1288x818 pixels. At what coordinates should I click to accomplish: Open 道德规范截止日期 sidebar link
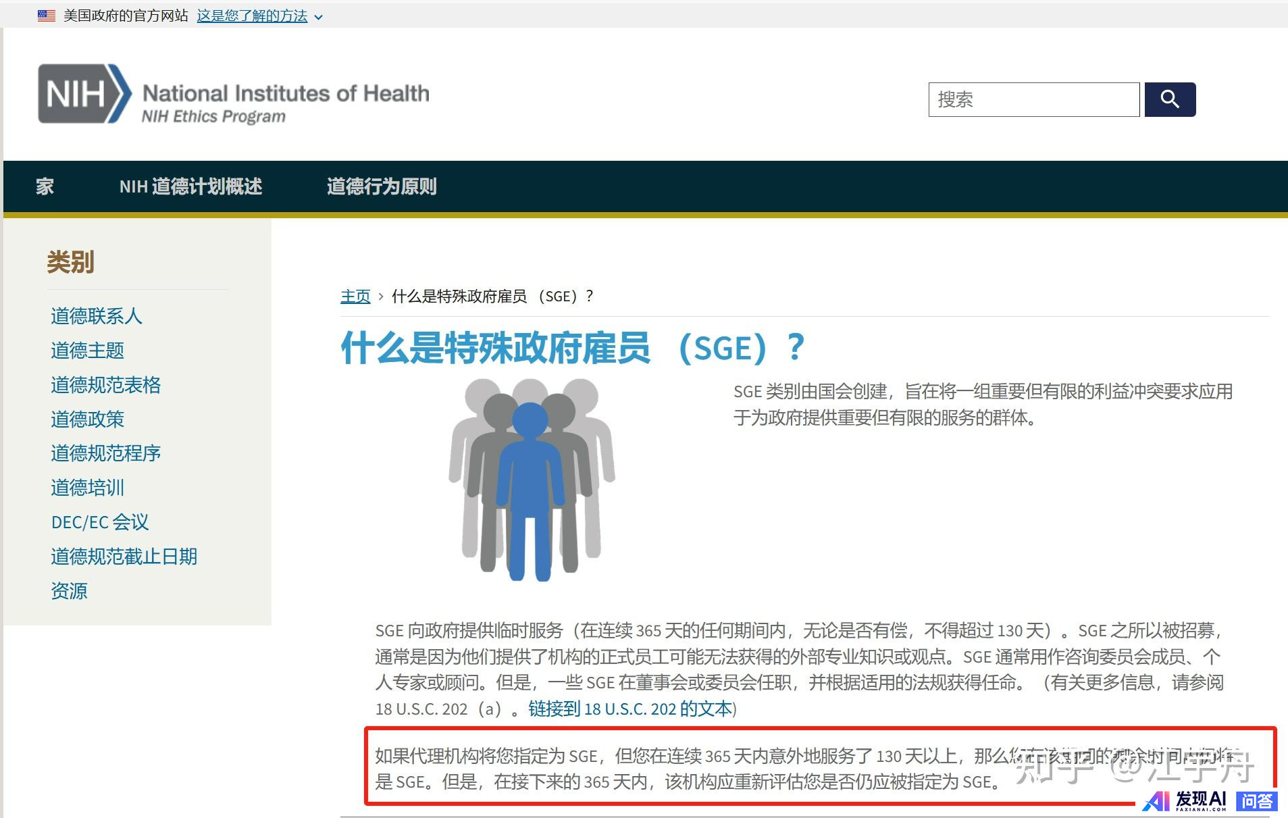pyautogui.click(x=124, y=557)
